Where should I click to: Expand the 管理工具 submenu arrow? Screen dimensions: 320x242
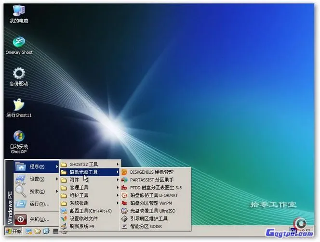pos(118,188)
